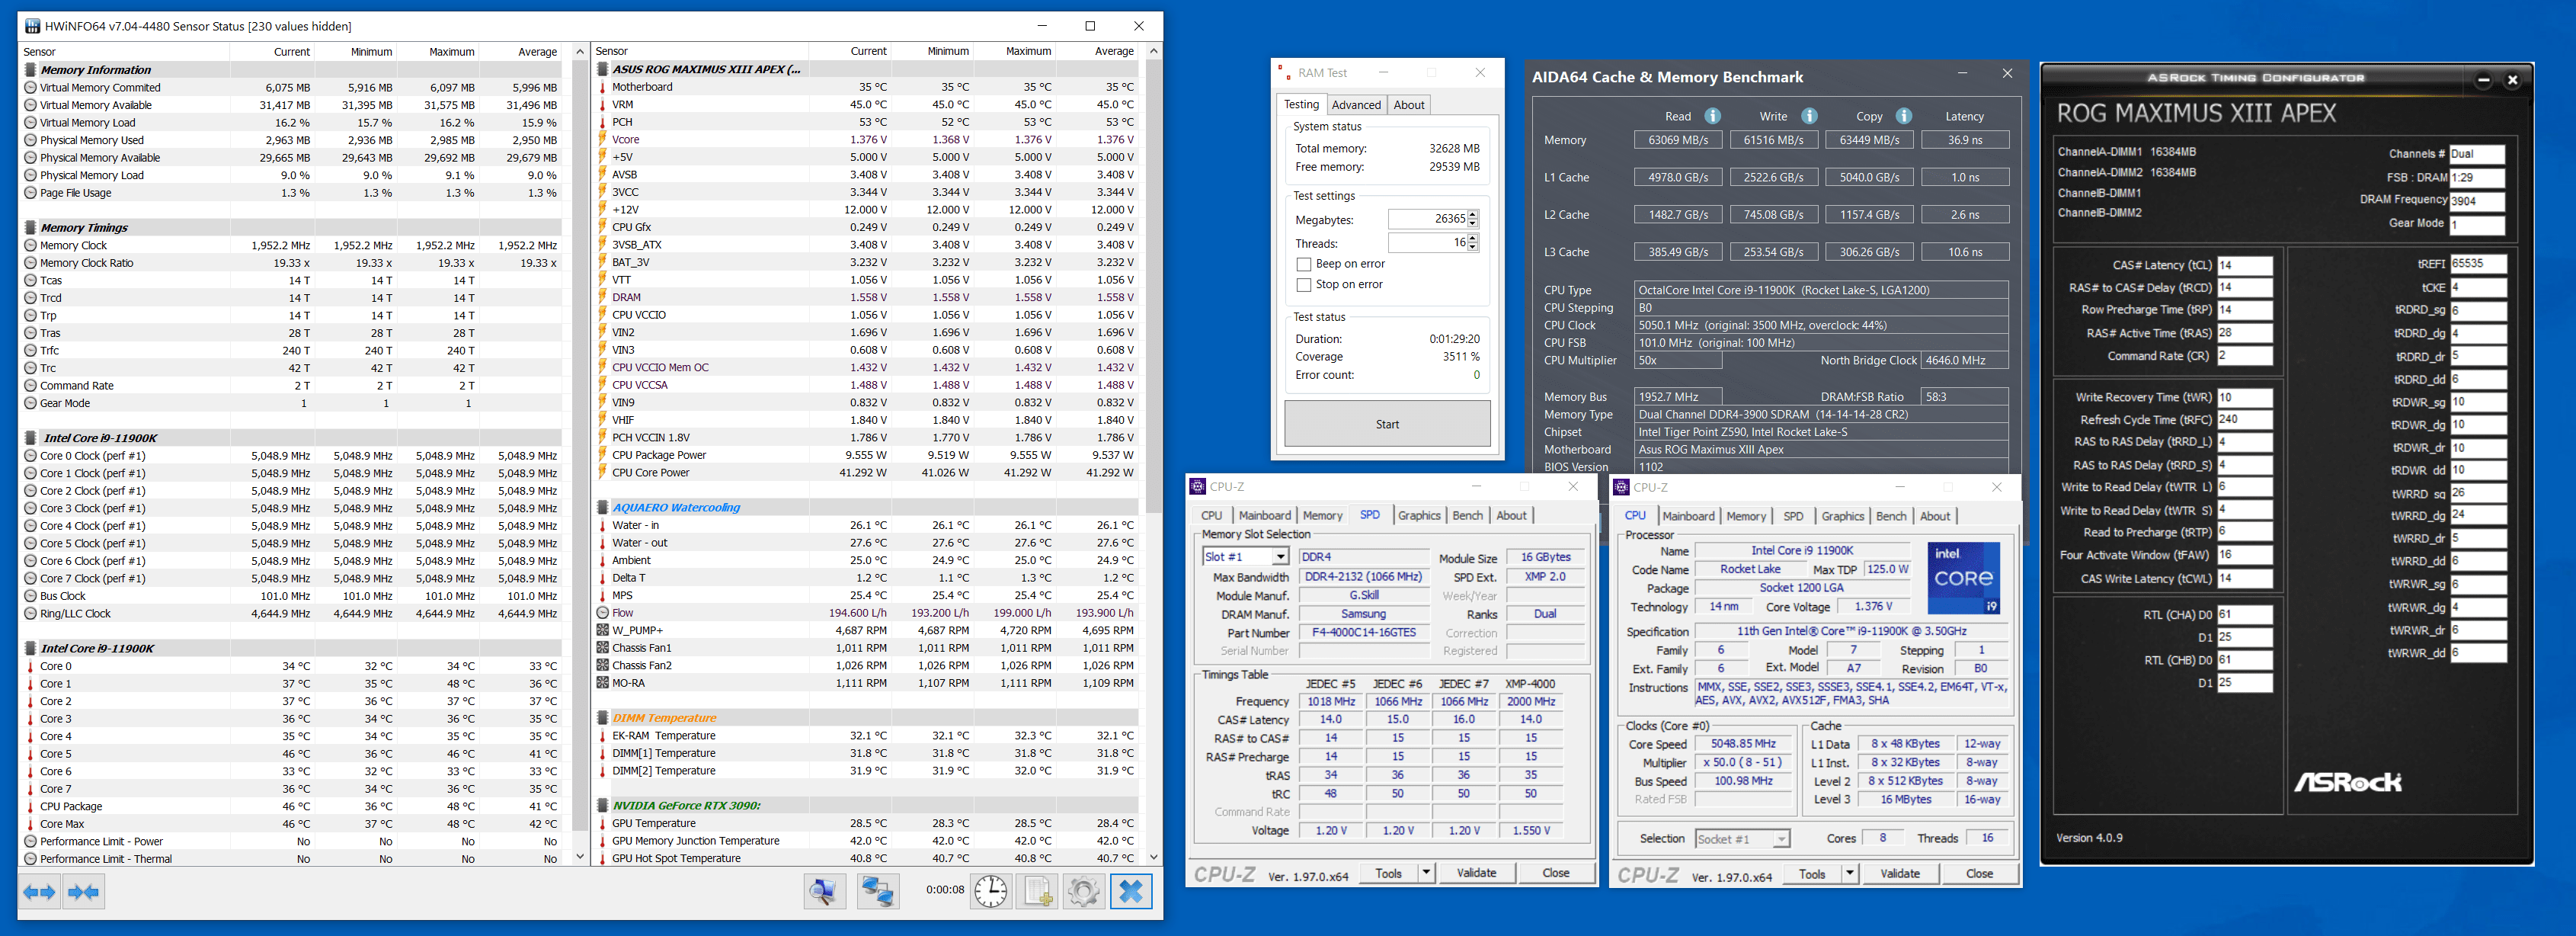Click Close button in right CPU-Z window
The height and width of the screenshot is (936, 2576).
[x=1980, y=874]
